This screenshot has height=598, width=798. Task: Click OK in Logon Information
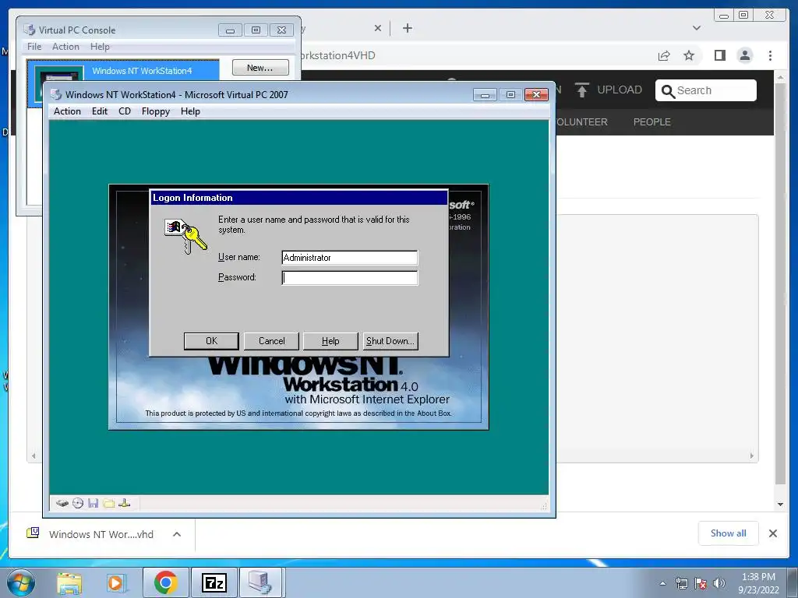pos(211,341)
